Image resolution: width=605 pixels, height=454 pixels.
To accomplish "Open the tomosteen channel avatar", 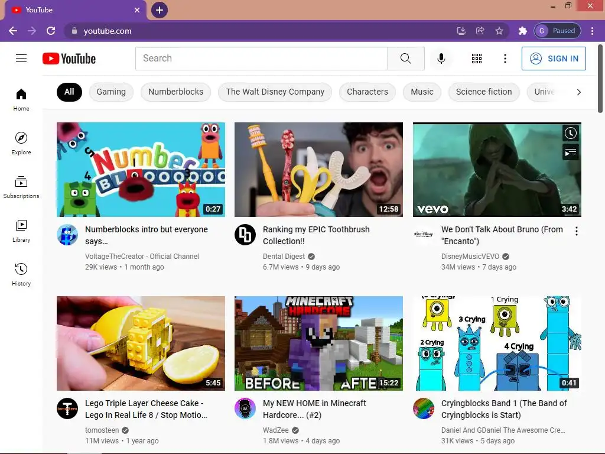I will point(67,408).
